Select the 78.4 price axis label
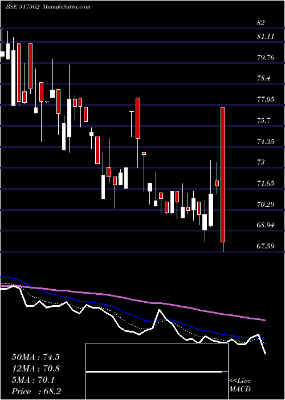This screenshot has height=400, width=285. (x=263, y=79)
